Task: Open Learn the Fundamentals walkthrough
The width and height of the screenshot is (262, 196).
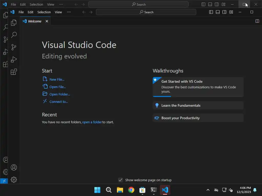Action: [198, 105]
